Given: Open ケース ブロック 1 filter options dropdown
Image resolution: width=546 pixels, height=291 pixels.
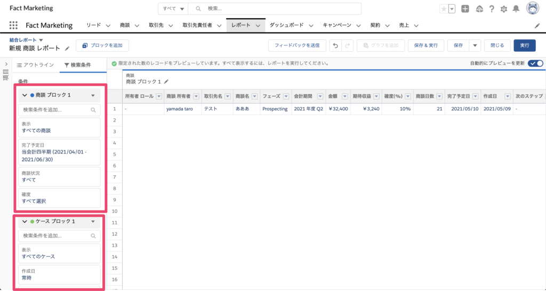Looking at the screenshot, I should coord(93,221).
